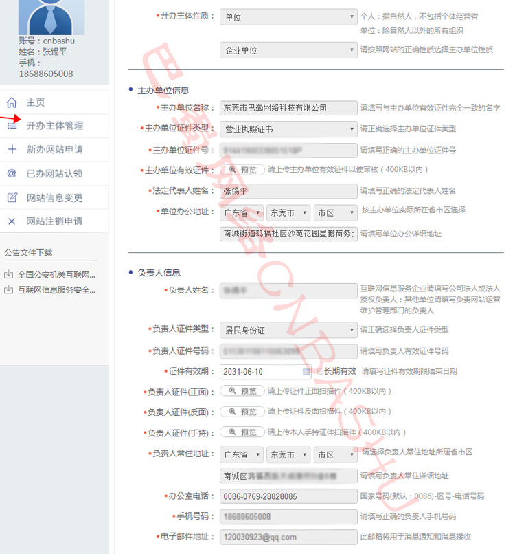Enable the 长期有效 checkbox
Viewport: 515px width, 554px height.
click(x=319, y=371)
